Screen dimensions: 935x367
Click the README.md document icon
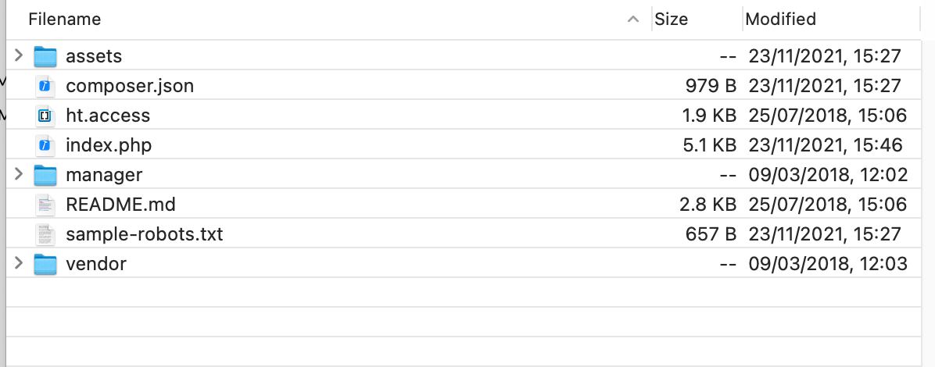click(45, 205)
